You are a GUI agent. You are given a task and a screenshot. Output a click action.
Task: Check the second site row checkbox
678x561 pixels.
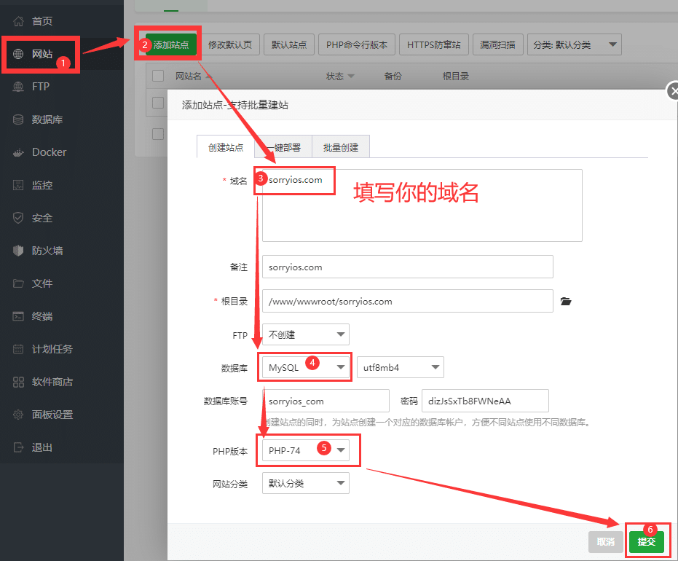tap(158, 133)
